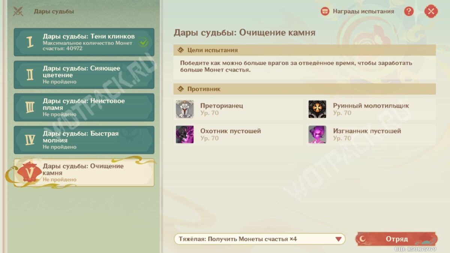Switch to Дары судьбы: Быстрая молния
Image resolution: width=450 pixels, height=253 pixels.
(x=84, y=140)
